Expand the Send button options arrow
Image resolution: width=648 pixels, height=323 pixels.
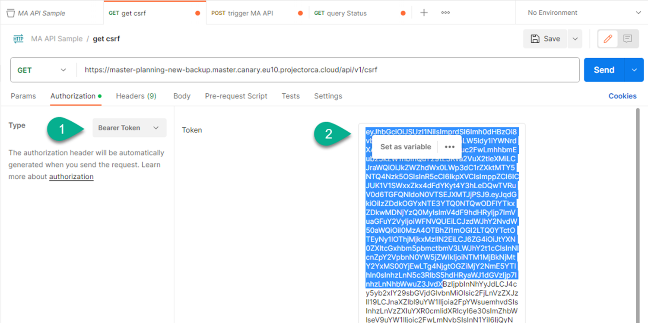click(634, 70)
